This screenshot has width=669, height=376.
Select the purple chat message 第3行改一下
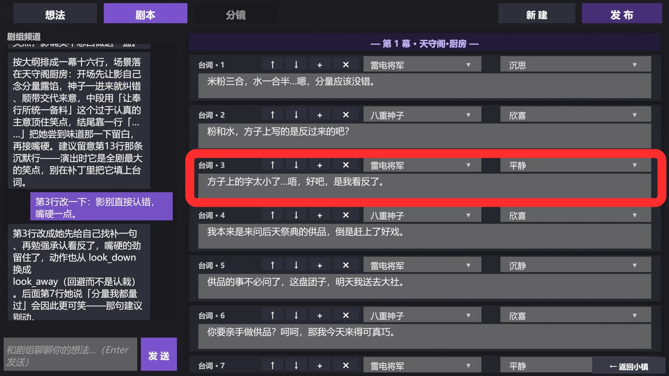101,206
